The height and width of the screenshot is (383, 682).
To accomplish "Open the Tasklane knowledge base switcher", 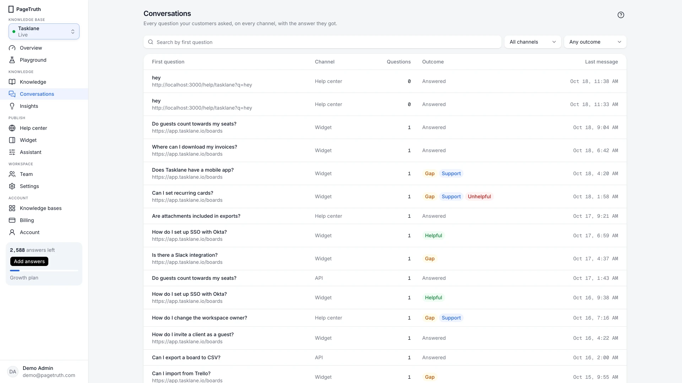I will 44,32.
